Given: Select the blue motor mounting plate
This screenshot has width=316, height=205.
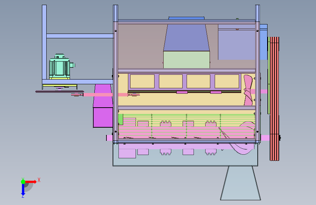Looking at the screenshot, I should 78,82.
